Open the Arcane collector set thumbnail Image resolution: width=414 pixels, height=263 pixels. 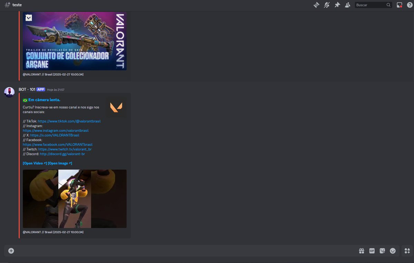pyautogui.click(x=75, y=41)
